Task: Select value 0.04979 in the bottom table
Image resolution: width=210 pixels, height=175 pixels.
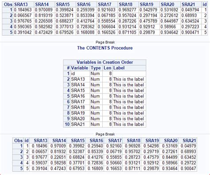Action: pyautogui.click(x=188, y=146)
